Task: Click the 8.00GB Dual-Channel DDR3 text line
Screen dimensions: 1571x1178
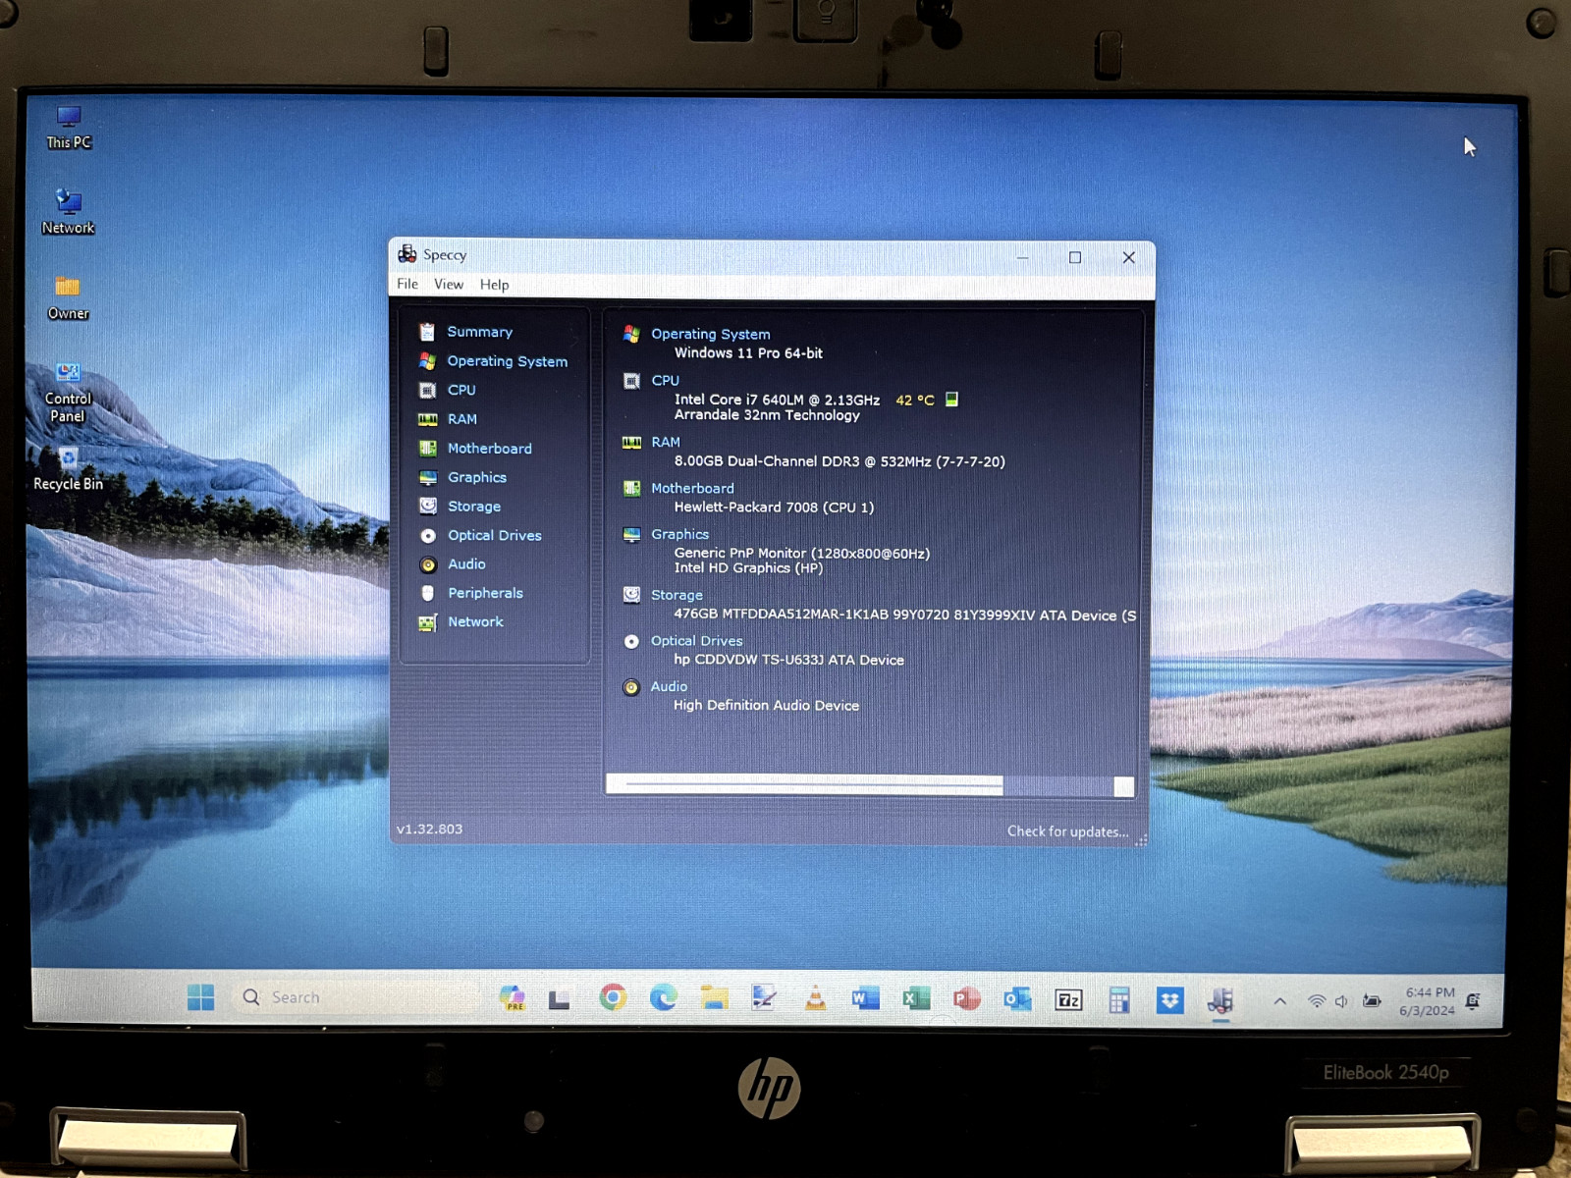Action: 840,461
